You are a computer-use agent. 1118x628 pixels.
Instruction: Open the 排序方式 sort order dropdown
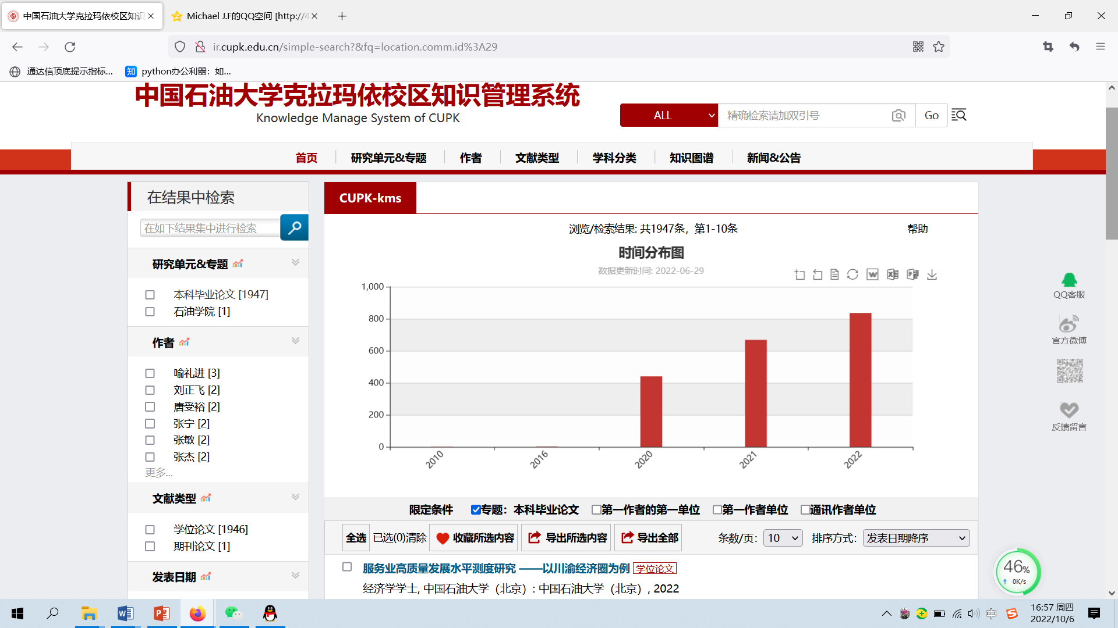click(915, 538)
